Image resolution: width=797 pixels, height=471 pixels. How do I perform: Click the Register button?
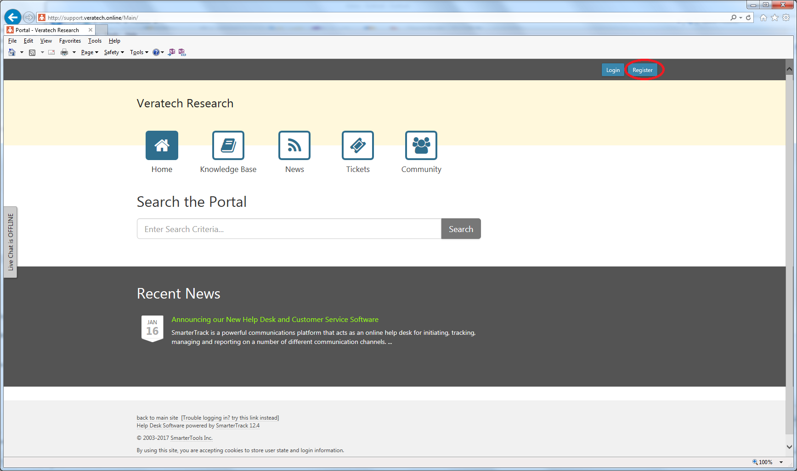pyautogui.click(x=642, y=70)
